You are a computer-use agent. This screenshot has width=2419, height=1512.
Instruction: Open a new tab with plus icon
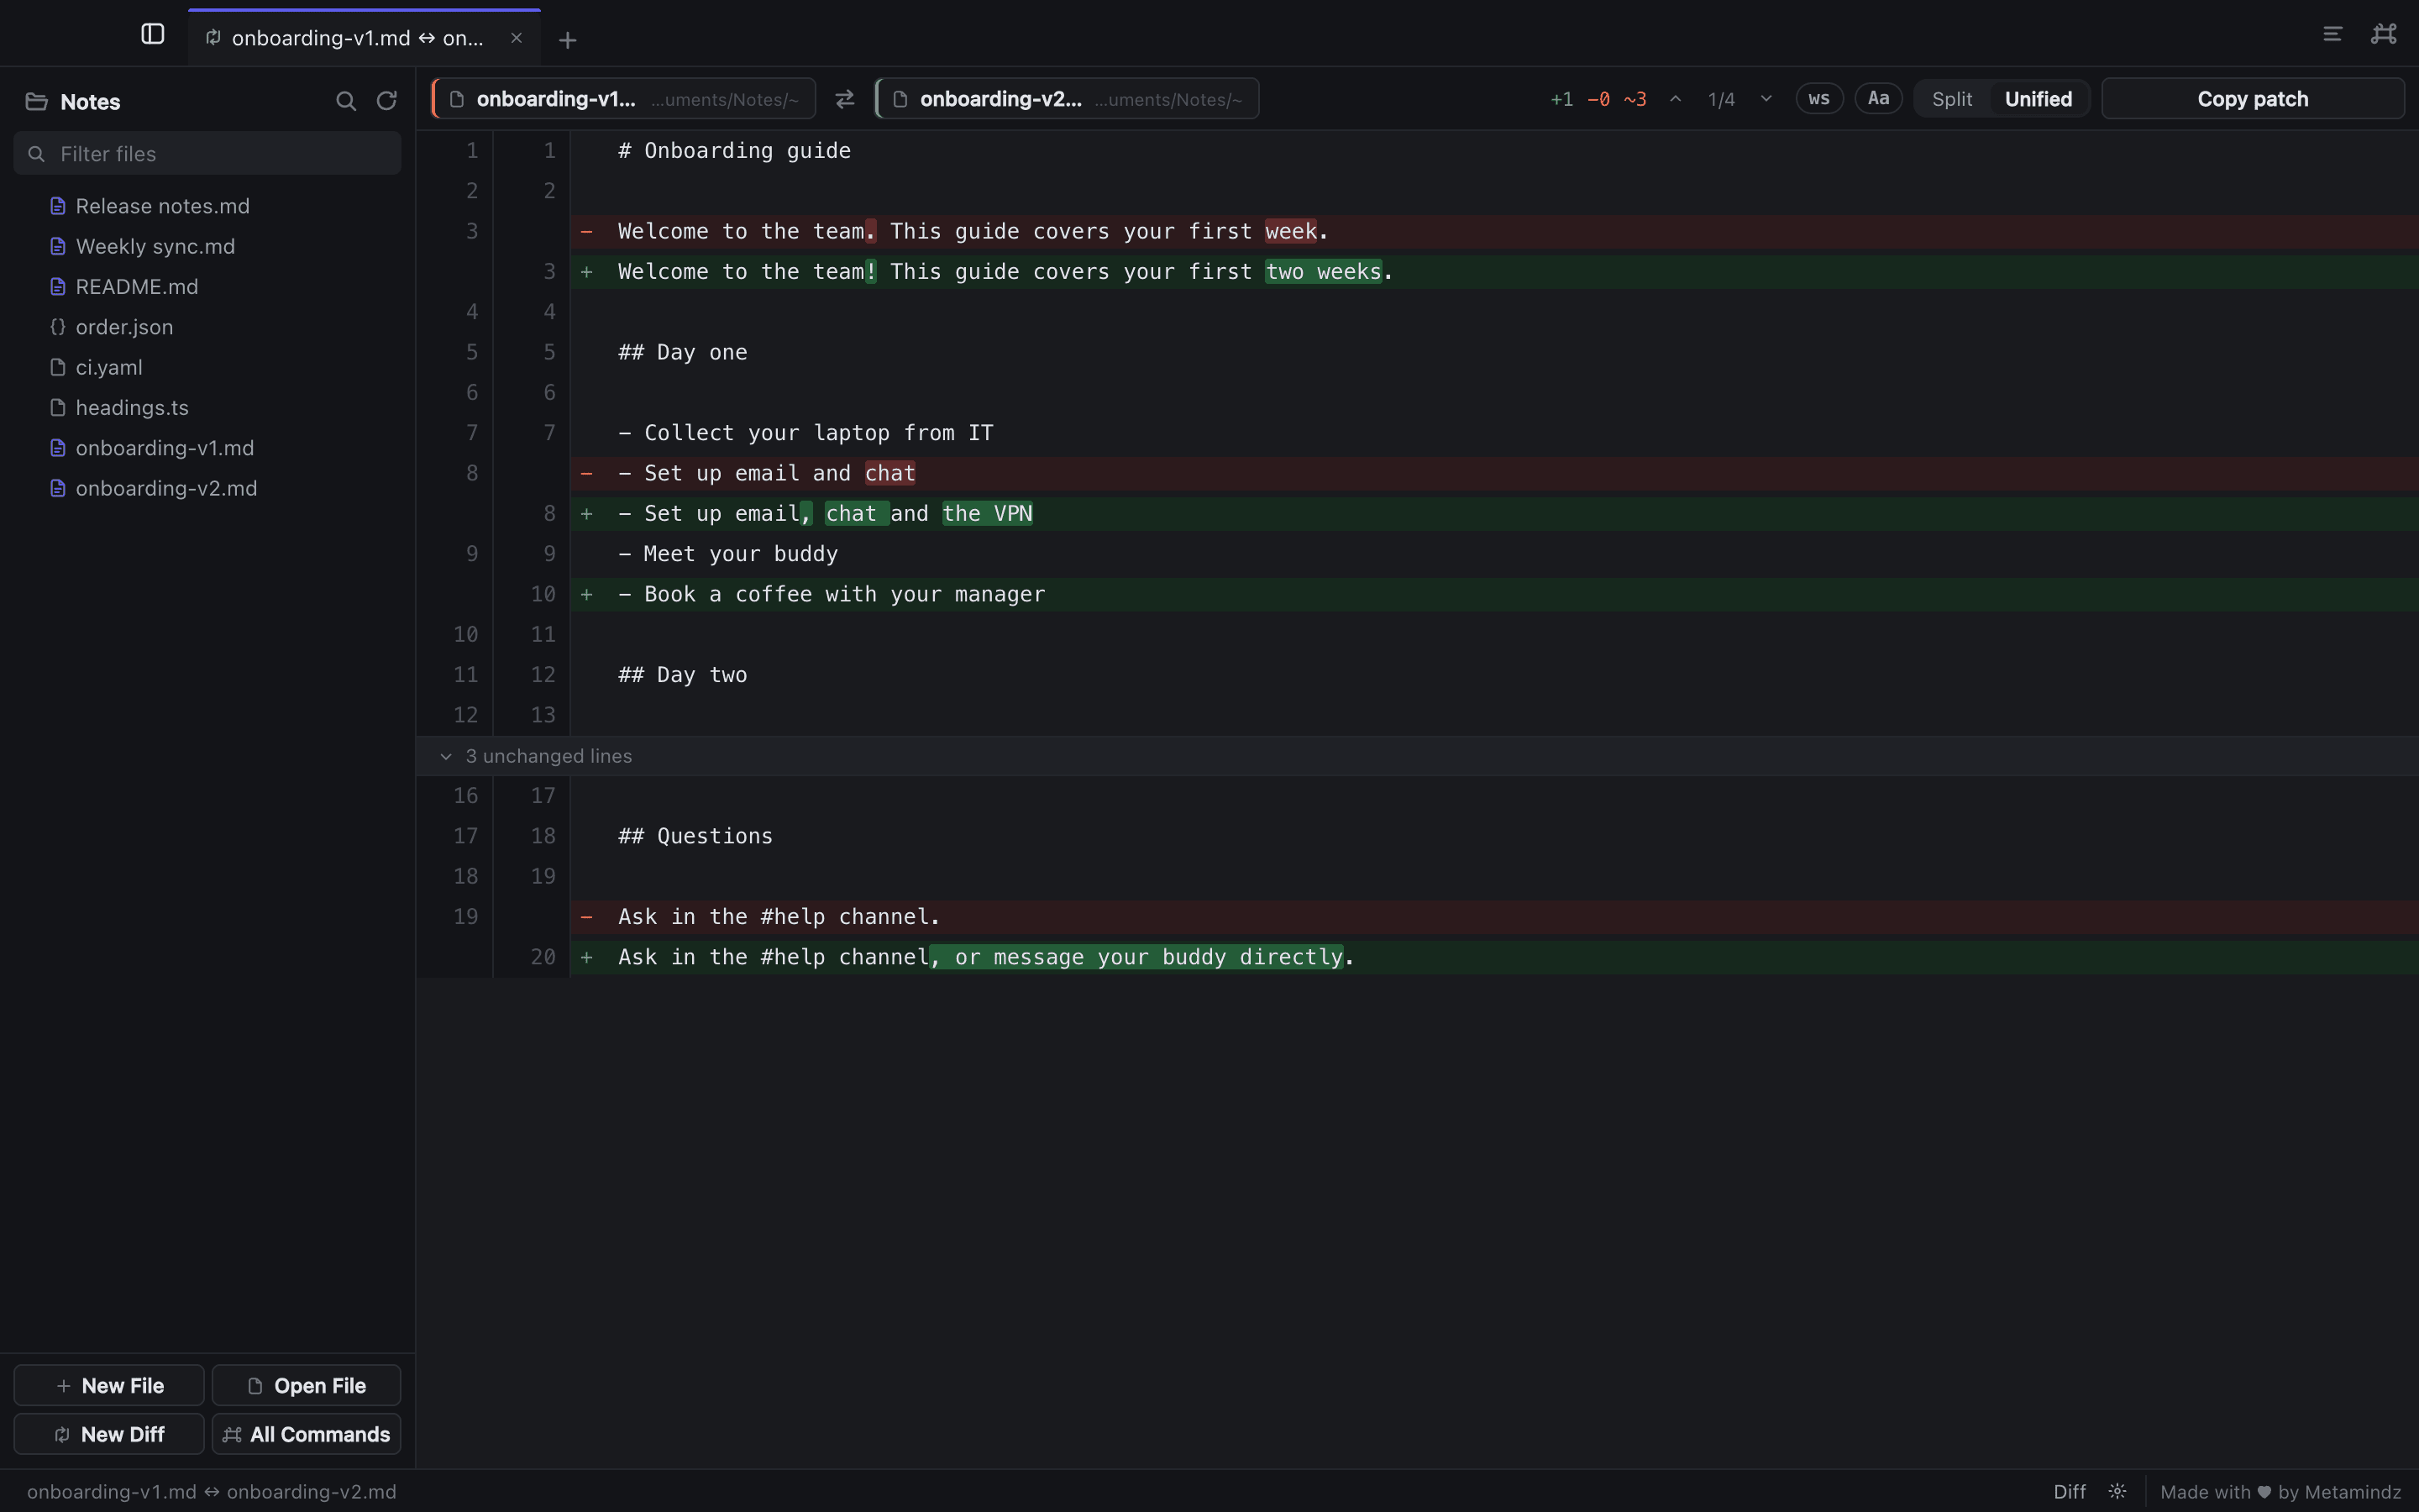pyautogui.click(x=567, y=40)
